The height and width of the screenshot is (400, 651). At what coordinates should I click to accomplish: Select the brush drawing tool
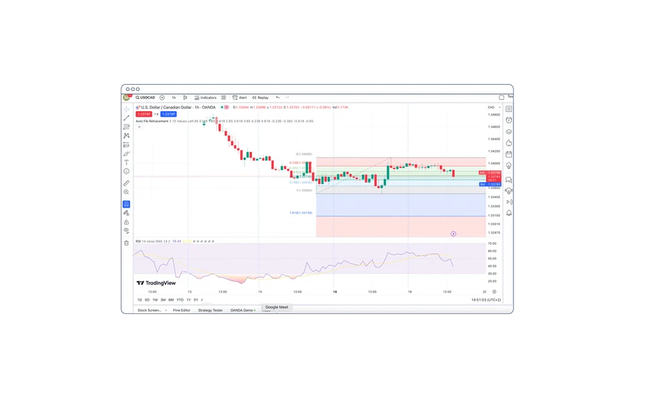(x=126, y=153)
